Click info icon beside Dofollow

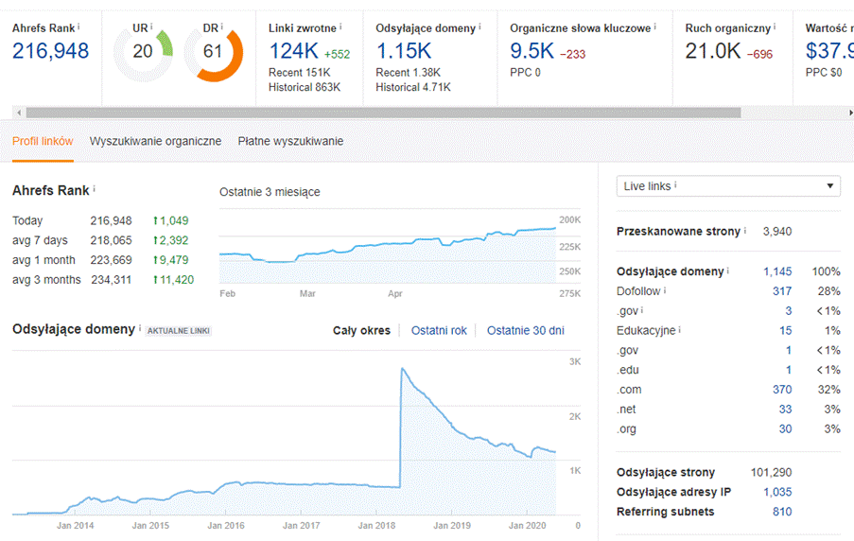(665, 289)
